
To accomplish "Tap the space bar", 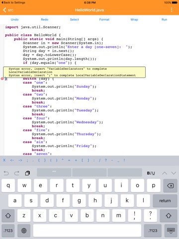I will tap(87, 231).
